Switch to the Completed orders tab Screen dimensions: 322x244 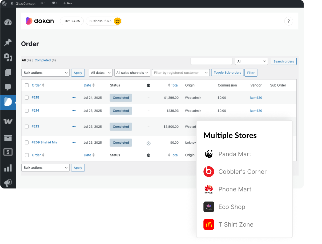(43, 60)
